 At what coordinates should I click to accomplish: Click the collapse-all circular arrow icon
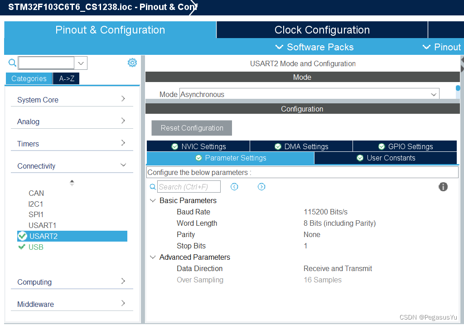pos(234,186)
